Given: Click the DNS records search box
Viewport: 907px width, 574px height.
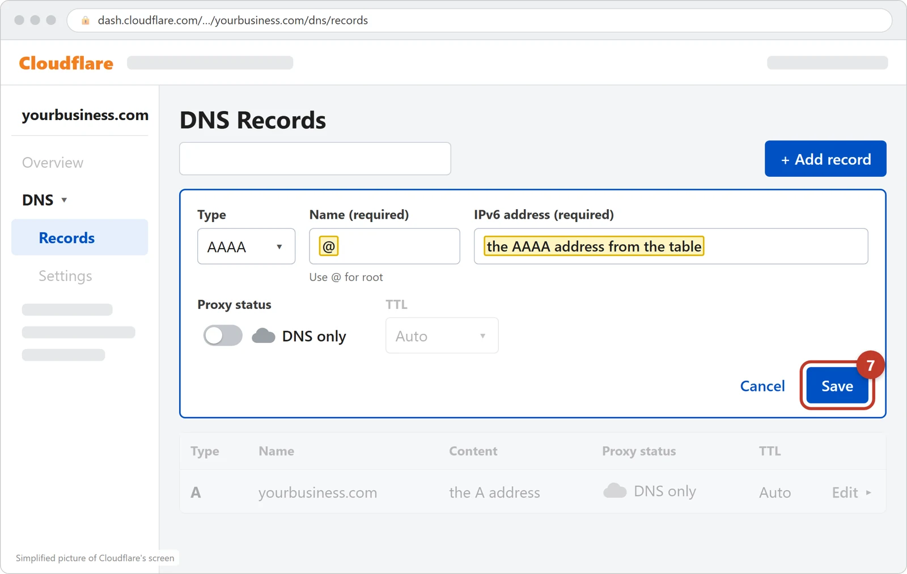Looking at the screenshot, I should point(315,159).
